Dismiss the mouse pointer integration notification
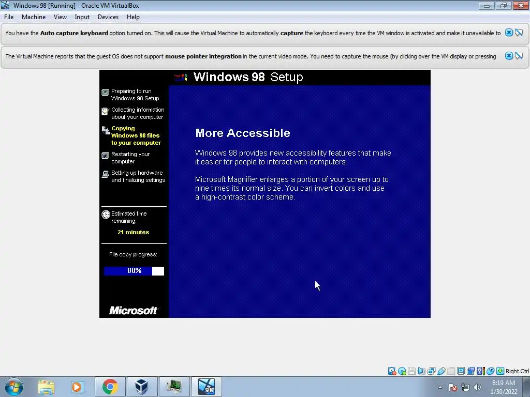The width and height of the screenshot is (530, 397). 509,56
